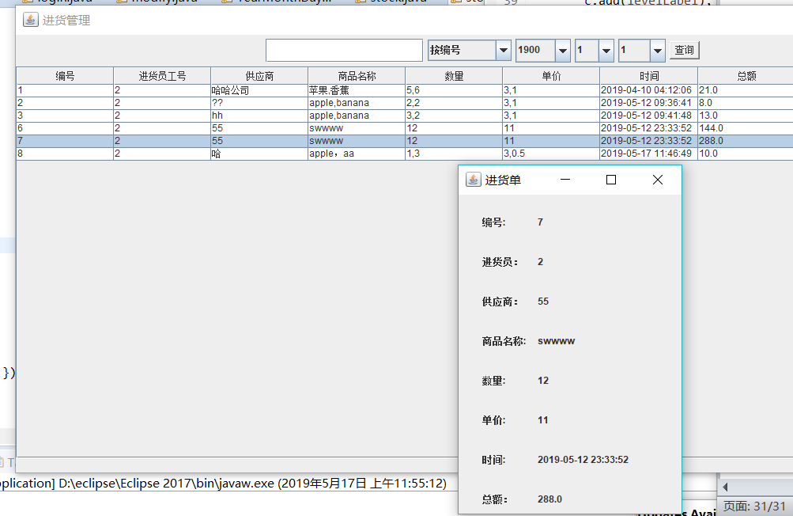Expand the 1900 year dropdown
The height and width of the screenshot is (516, 793).
562,50
